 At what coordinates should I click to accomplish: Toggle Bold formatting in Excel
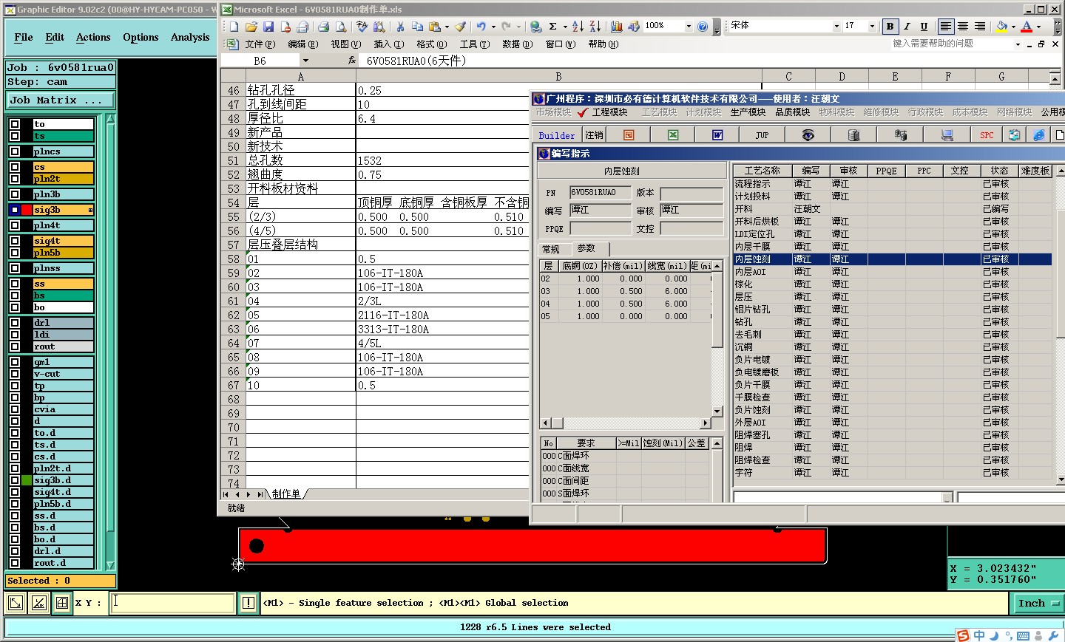tap(890, 27)
